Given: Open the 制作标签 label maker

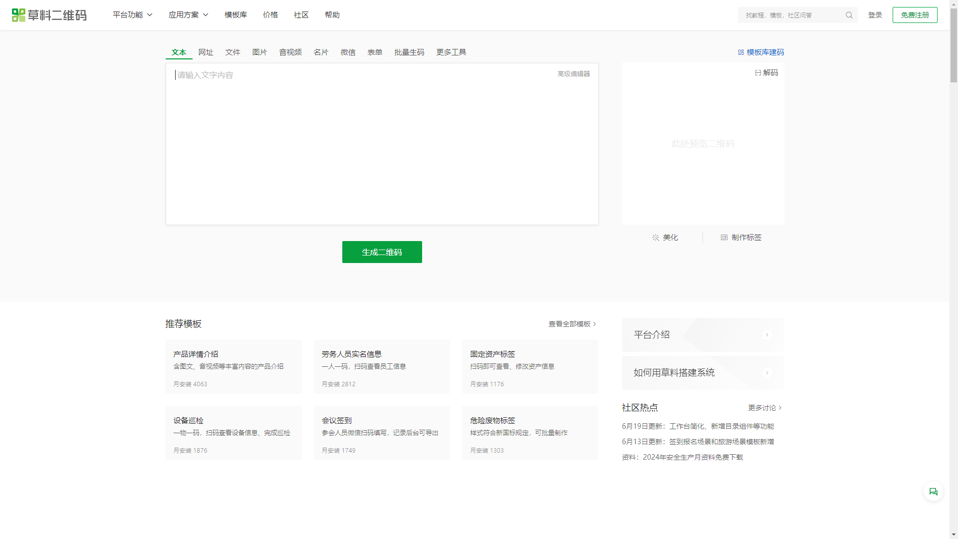Looking at the screenshot, I should click(741, 238).
